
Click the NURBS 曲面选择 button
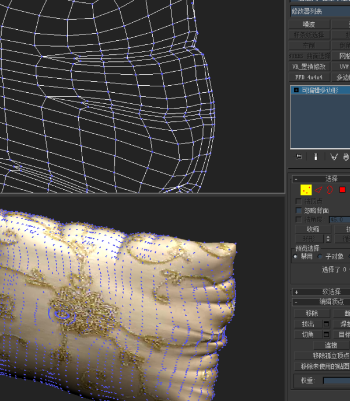tap(309, 56)
